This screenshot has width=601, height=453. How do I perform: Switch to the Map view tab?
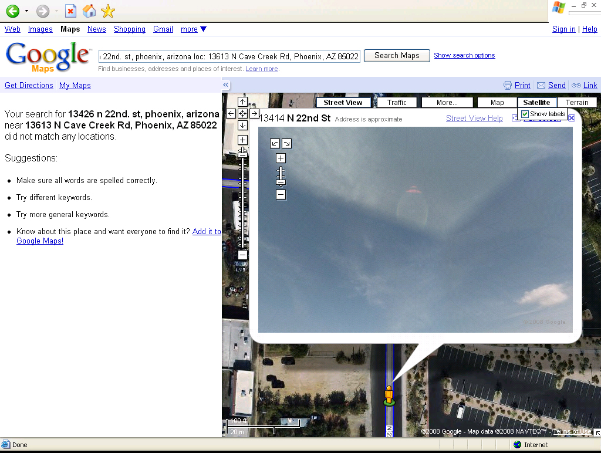point(497,103)
